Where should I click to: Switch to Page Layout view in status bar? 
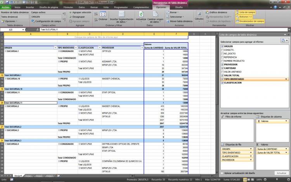tap(249, 180)
